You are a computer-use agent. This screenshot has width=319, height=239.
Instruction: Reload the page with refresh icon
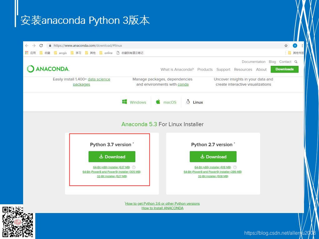click(41, 45)
